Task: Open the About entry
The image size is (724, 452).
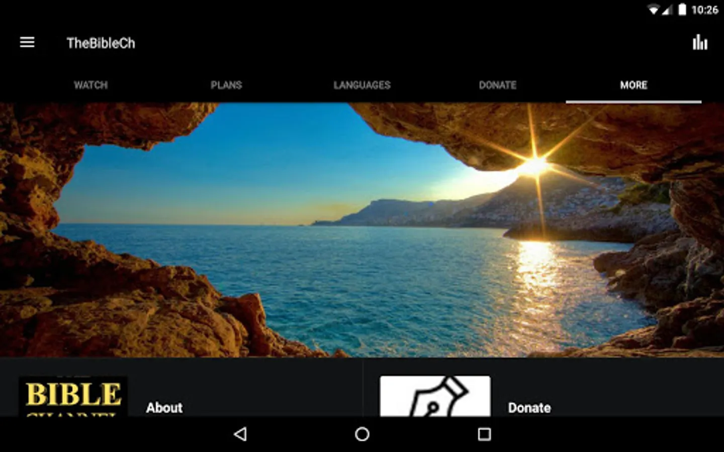Action: tap(164, 407)
